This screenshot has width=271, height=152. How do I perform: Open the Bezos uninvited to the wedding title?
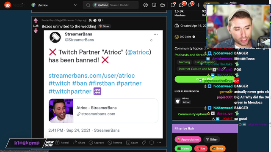coord(69,26)
